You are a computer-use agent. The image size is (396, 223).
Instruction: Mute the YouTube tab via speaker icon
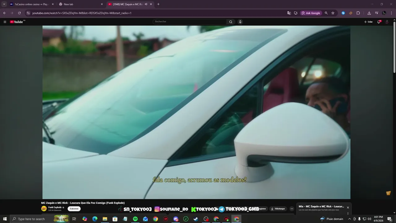click(146, 4)
